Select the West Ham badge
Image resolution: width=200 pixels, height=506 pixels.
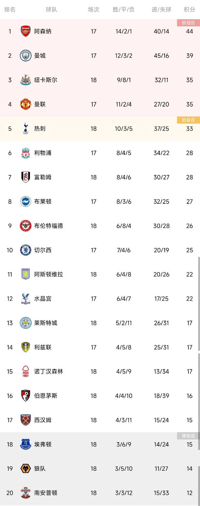25,420
